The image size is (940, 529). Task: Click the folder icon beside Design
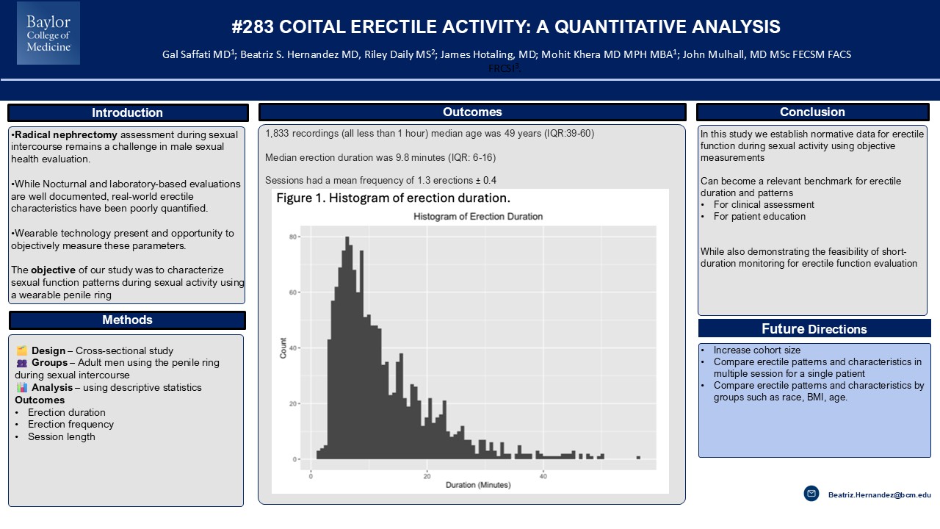pyautogui.click(x=21, y=350)
